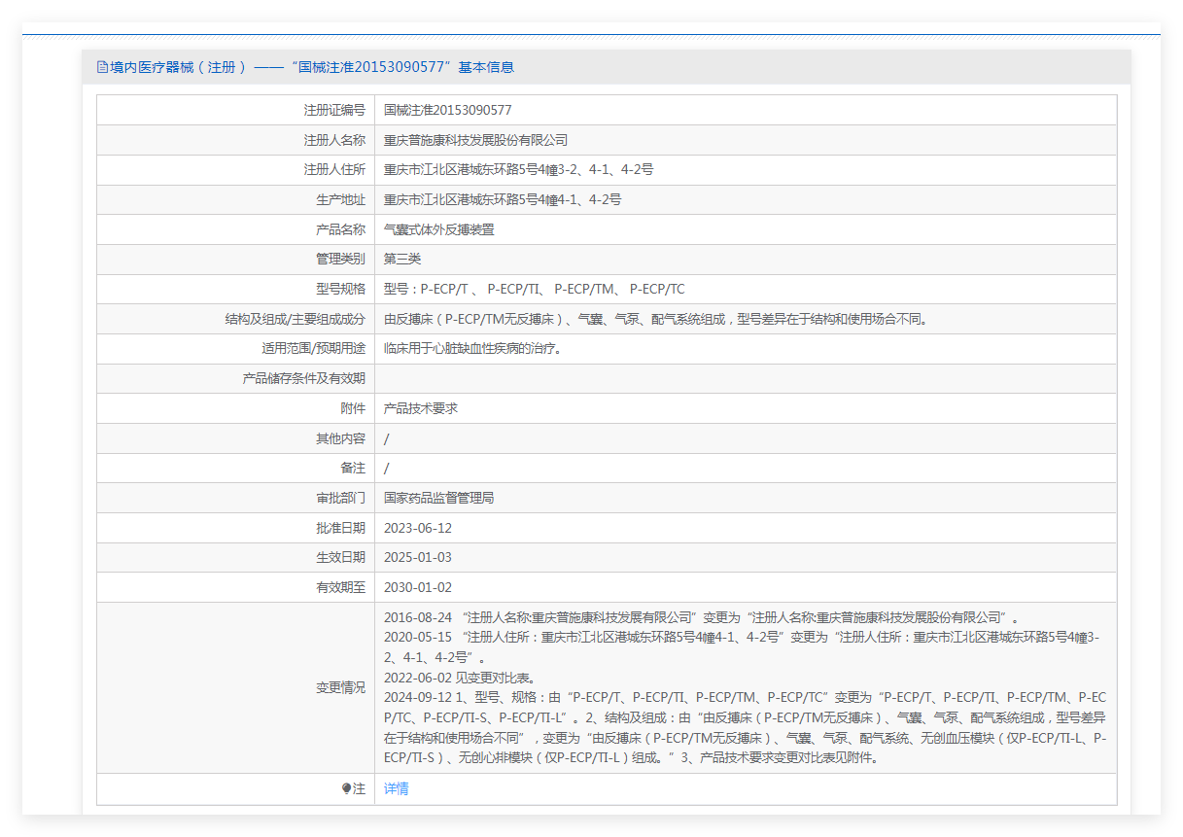This screenshot has width=1183, height=837.
Task: Click the 有效期至 label
Action: pos(341,588)
